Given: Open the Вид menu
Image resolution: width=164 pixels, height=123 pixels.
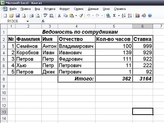Looking at the screenshot, I should [37, 9].
